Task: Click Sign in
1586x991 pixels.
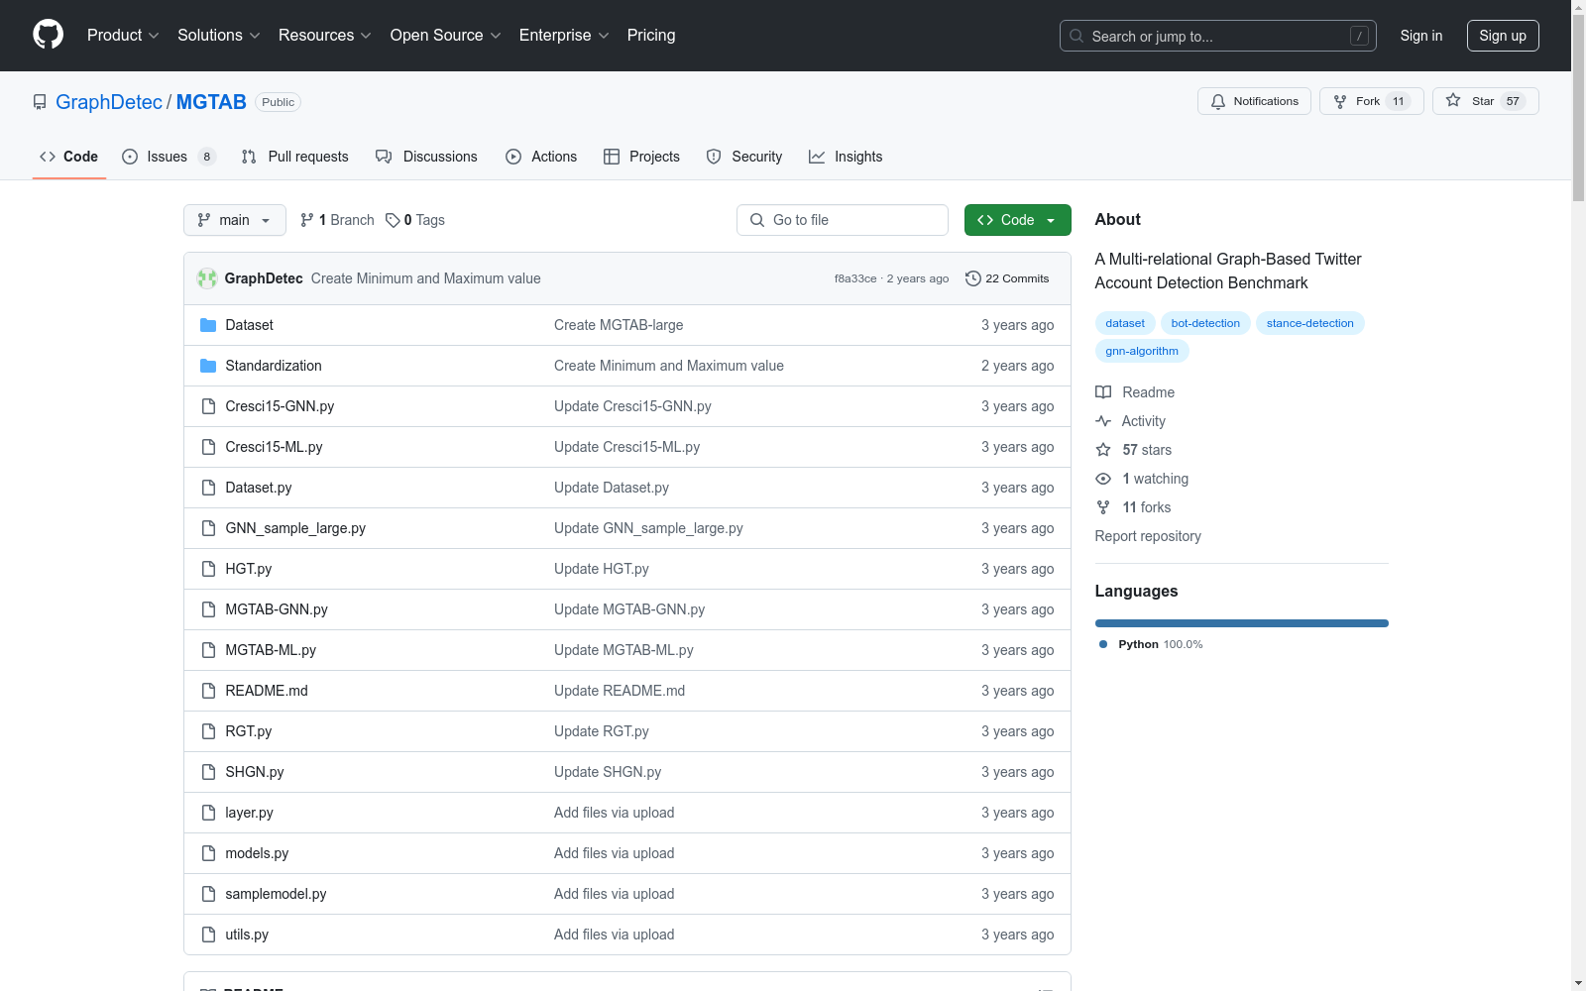Action: point(1420,36)
